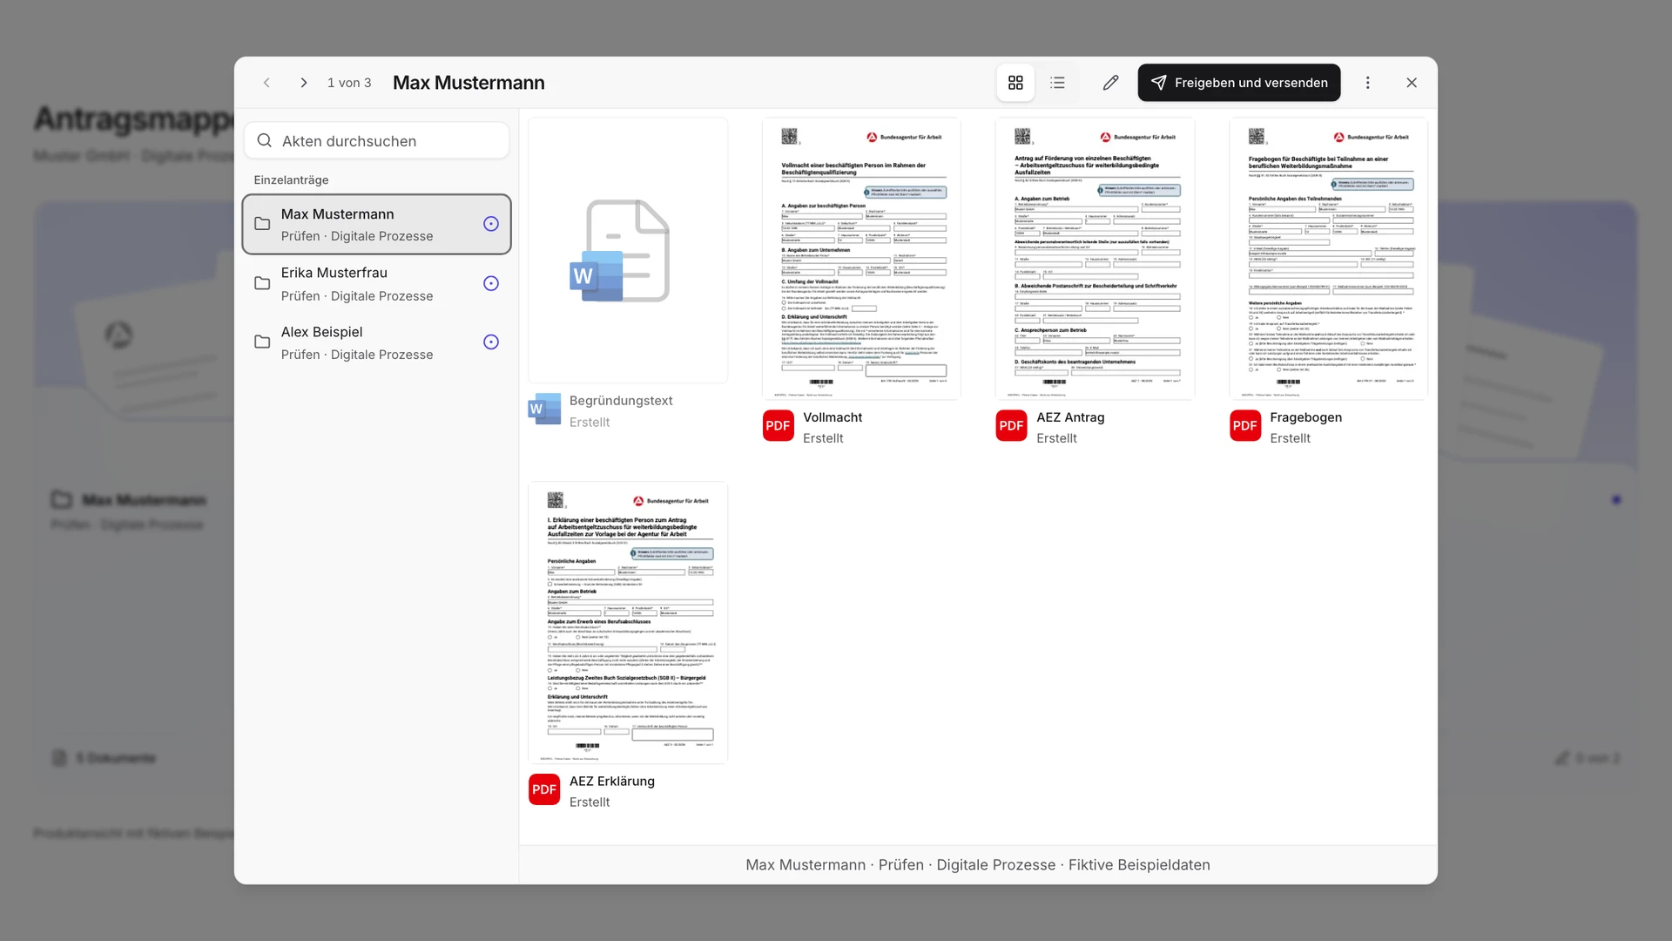Open the Begründungstext Word placeholder thumbnail
The image size is (1672, 941).
click(628, 250)
